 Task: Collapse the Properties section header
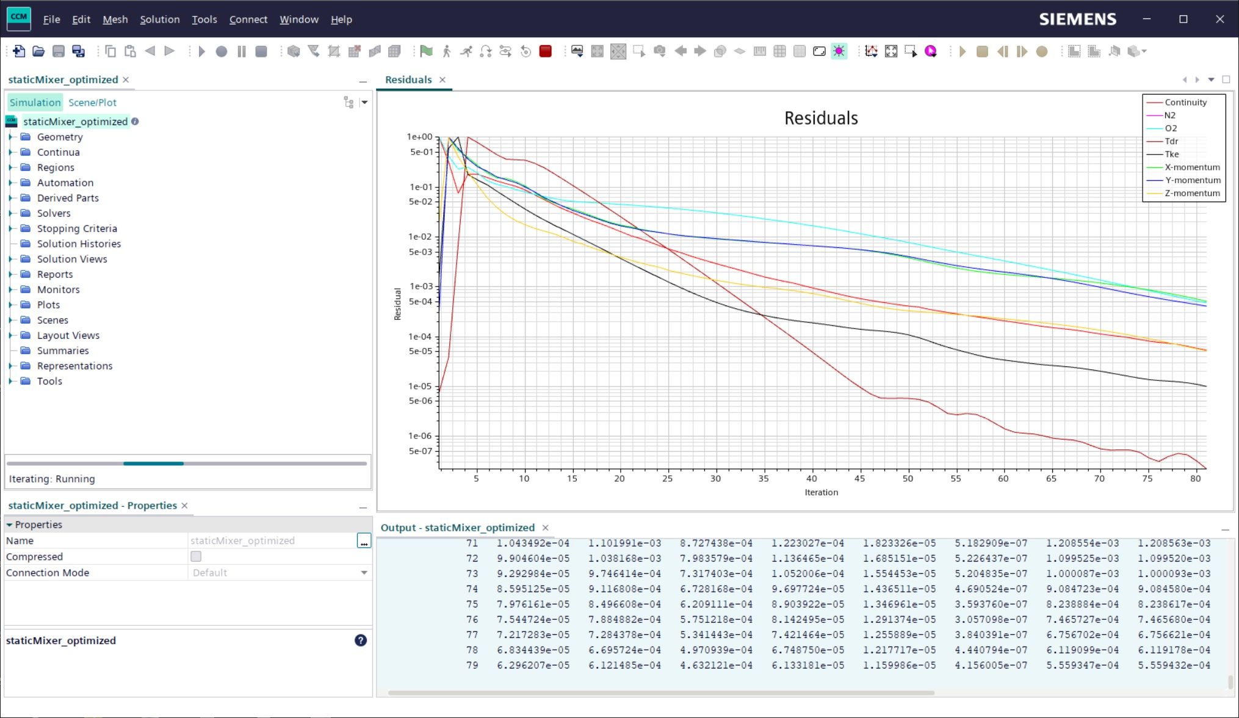coord(9,524)
